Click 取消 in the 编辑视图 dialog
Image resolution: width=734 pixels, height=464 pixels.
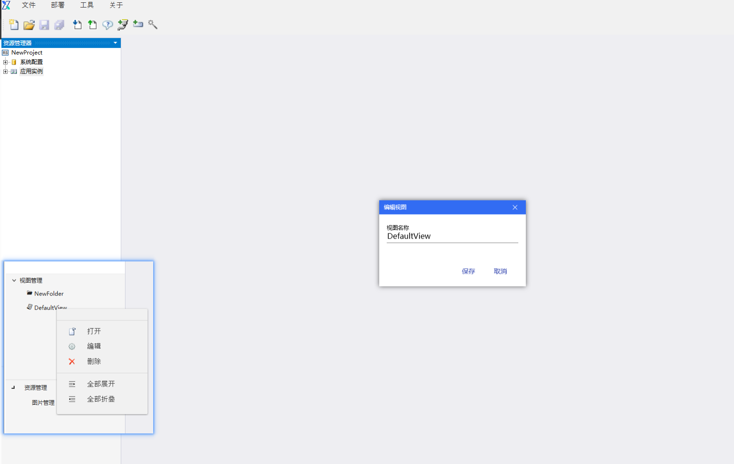500,271
